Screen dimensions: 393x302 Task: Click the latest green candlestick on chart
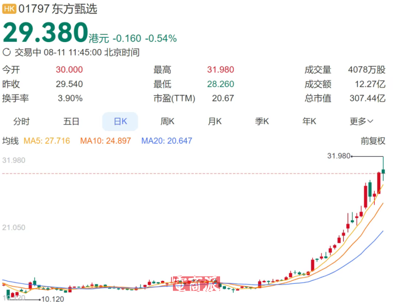click(383, 172)
